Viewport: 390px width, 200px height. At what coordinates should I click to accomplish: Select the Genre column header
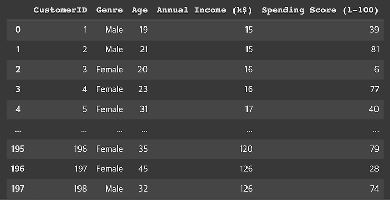[x=109, y=10]
